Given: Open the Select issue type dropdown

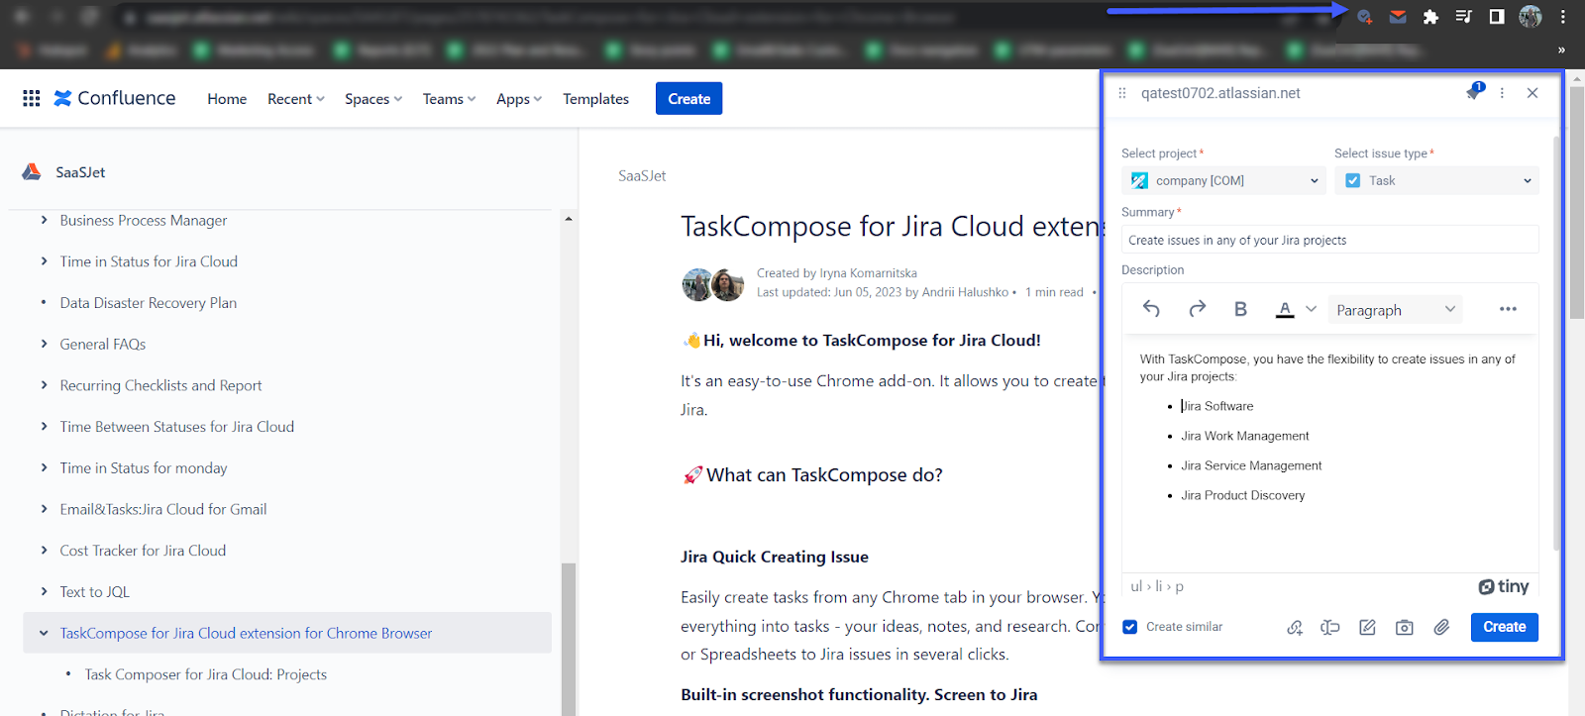Looking at the screenshot, I should pyautogui.click(x=1436, y=180).
